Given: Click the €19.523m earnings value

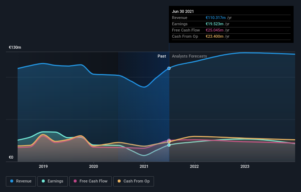Looking at the screenshot, I should [x=214, y=24].
